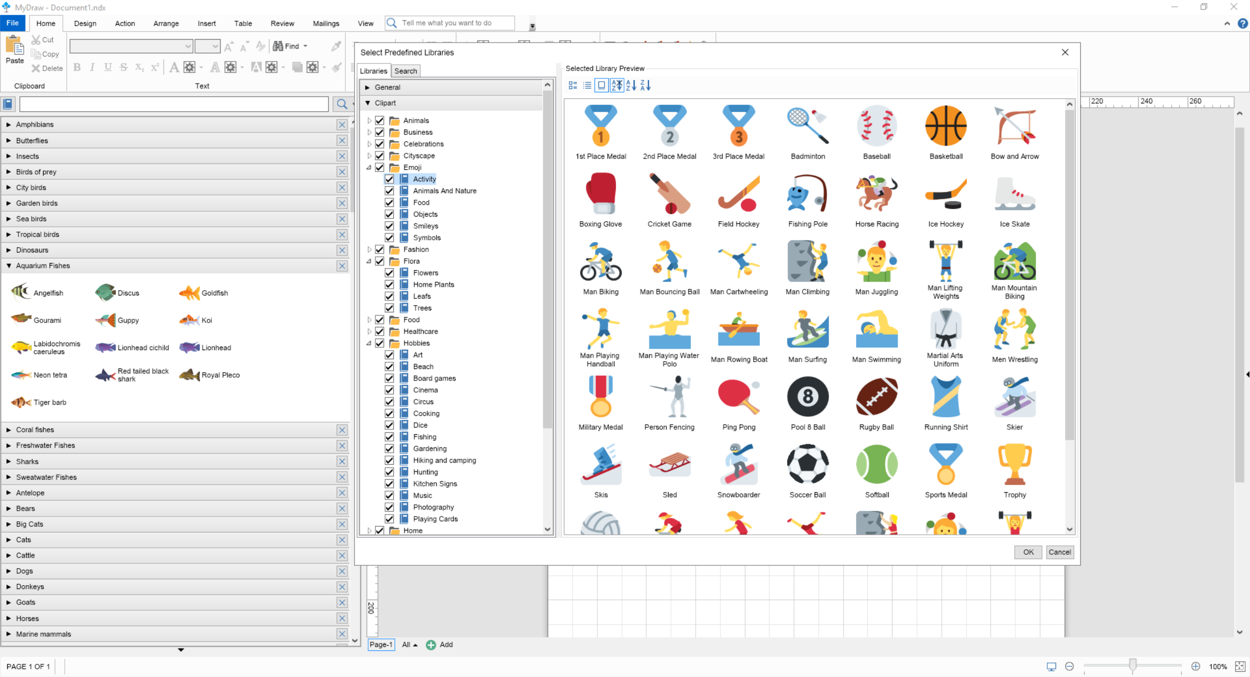Click the Z to A sort icon
The width and height of the screenshot is (1250, 677).
point(646,86)
